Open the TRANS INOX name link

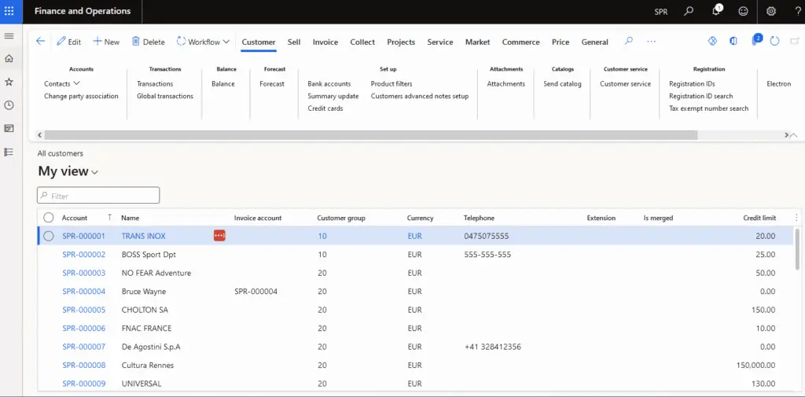click(x=143, y=237)
